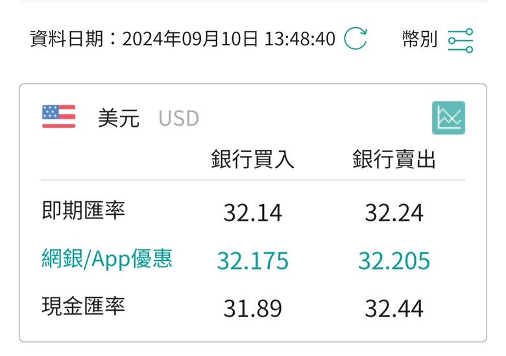Tap the USD currency code

178,118
